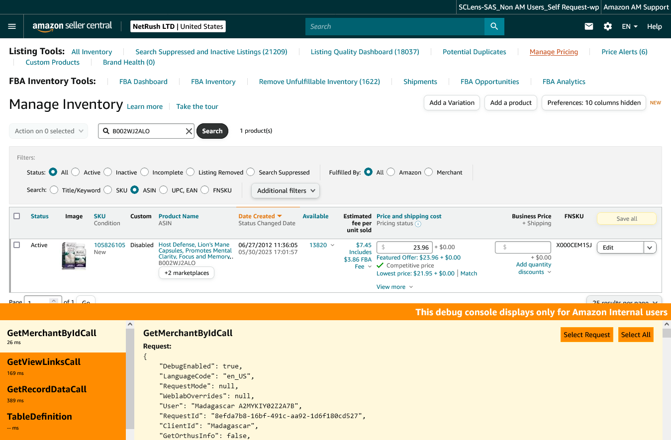671x440 pixels.
Task: Select the Listing Removed status filter
Action: point(191,172)
